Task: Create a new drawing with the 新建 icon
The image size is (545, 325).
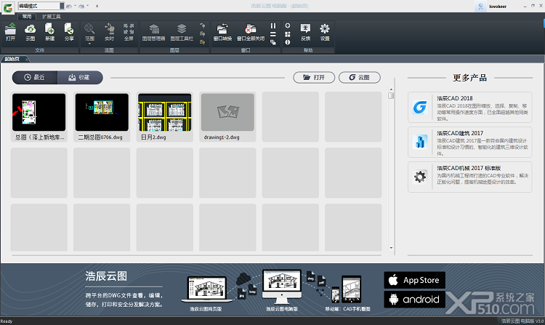Action: (49, 32)
